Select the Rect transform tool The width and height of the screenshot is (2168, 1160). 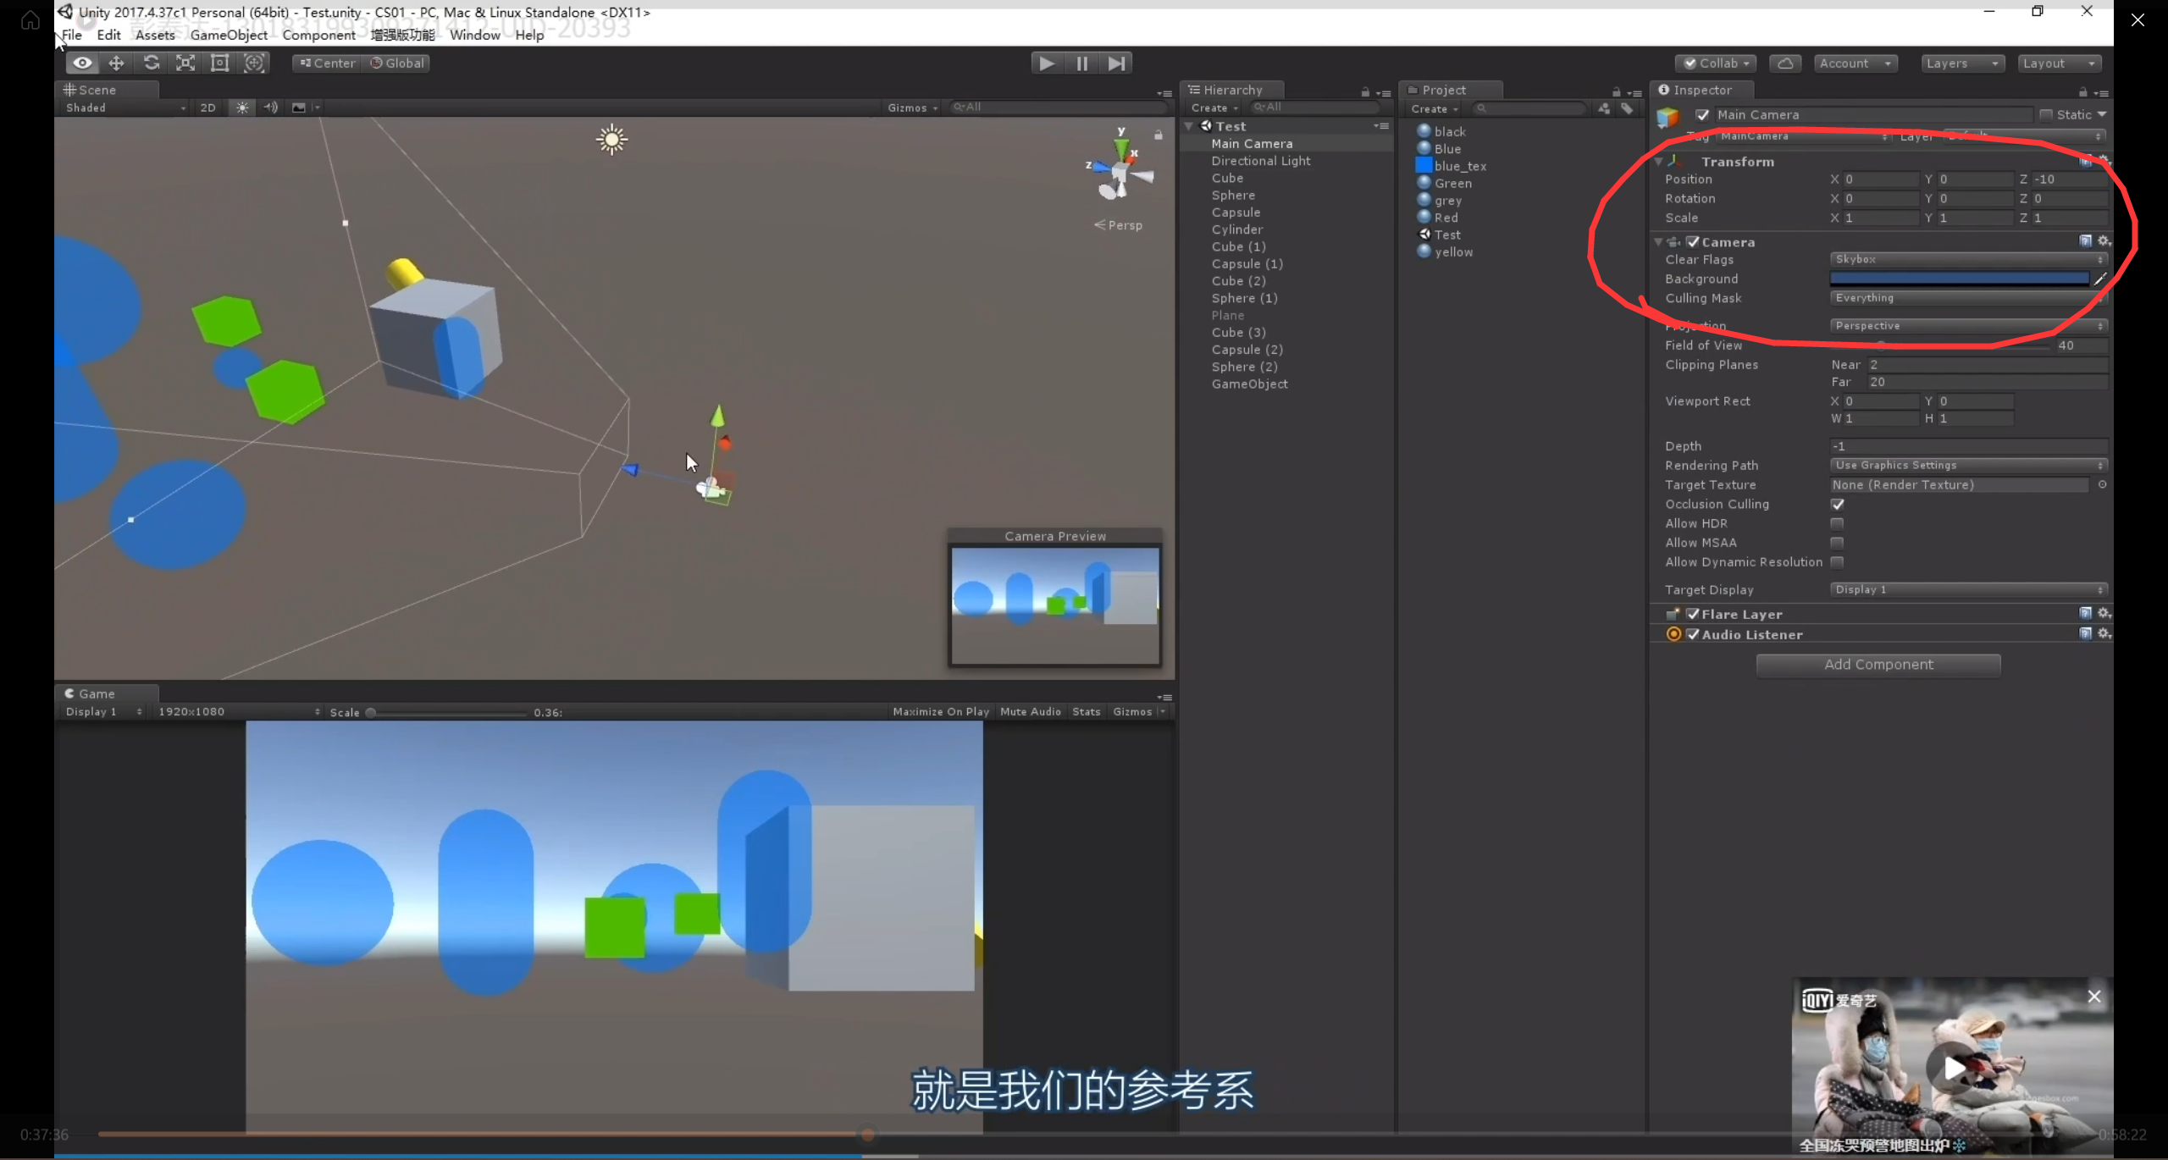point(219,64)
